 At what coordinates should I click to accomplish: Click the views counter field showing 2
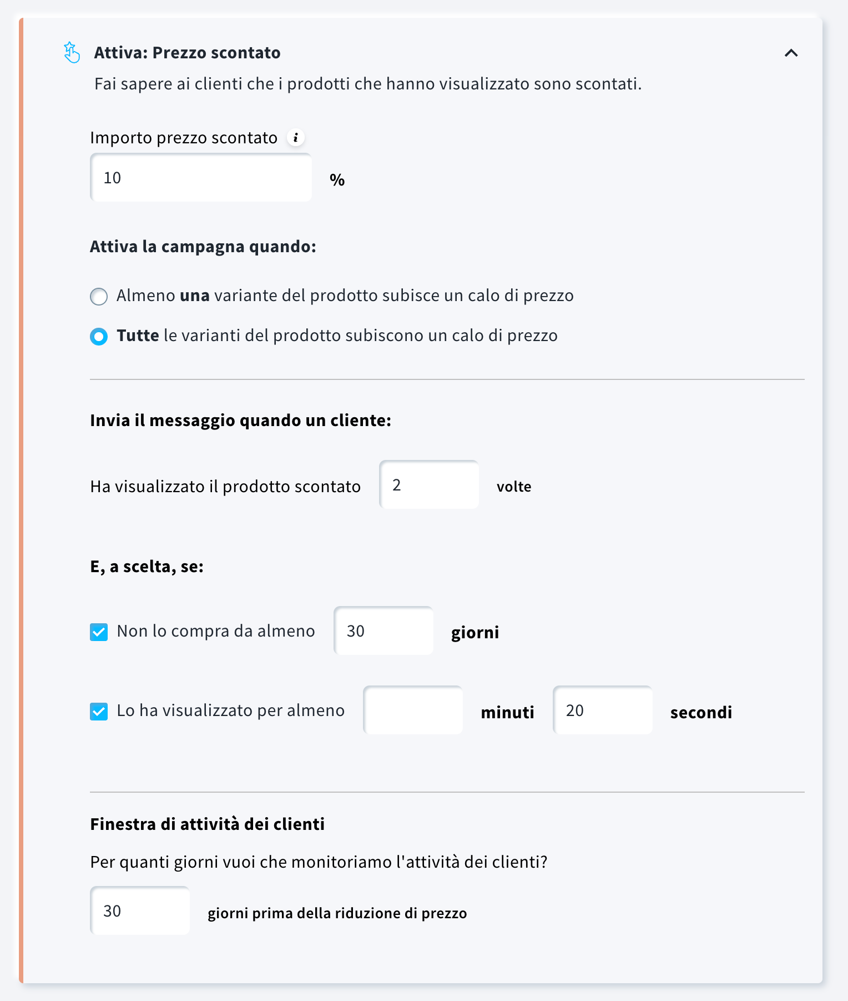click(x=428, y=484)
